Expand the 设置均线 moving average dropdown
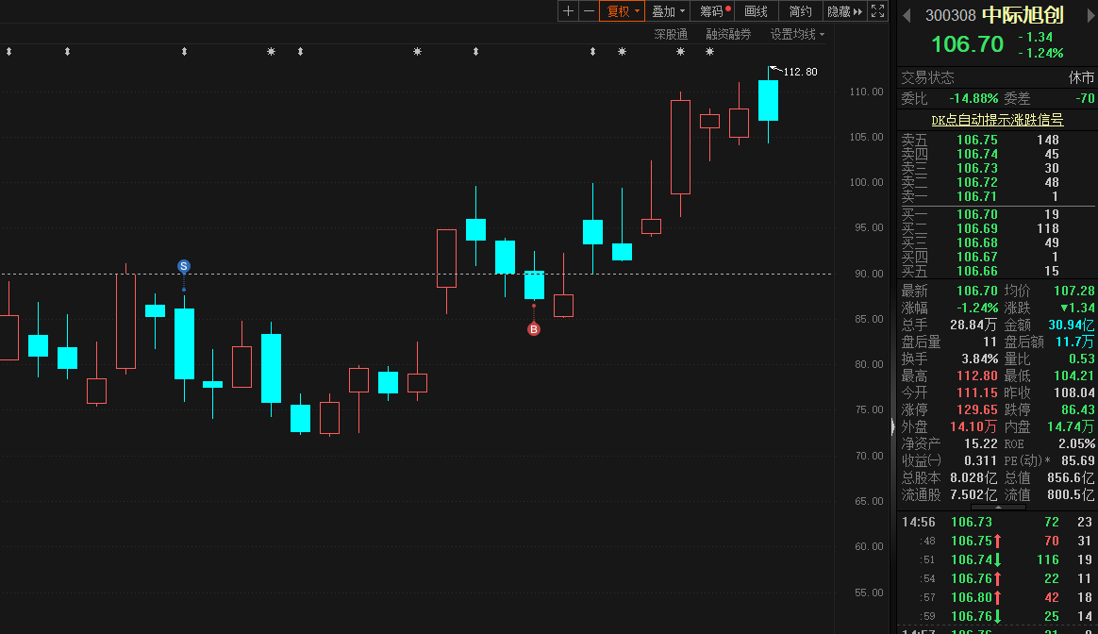Viewport: 1098px width, 634px height. pos(796,34)
